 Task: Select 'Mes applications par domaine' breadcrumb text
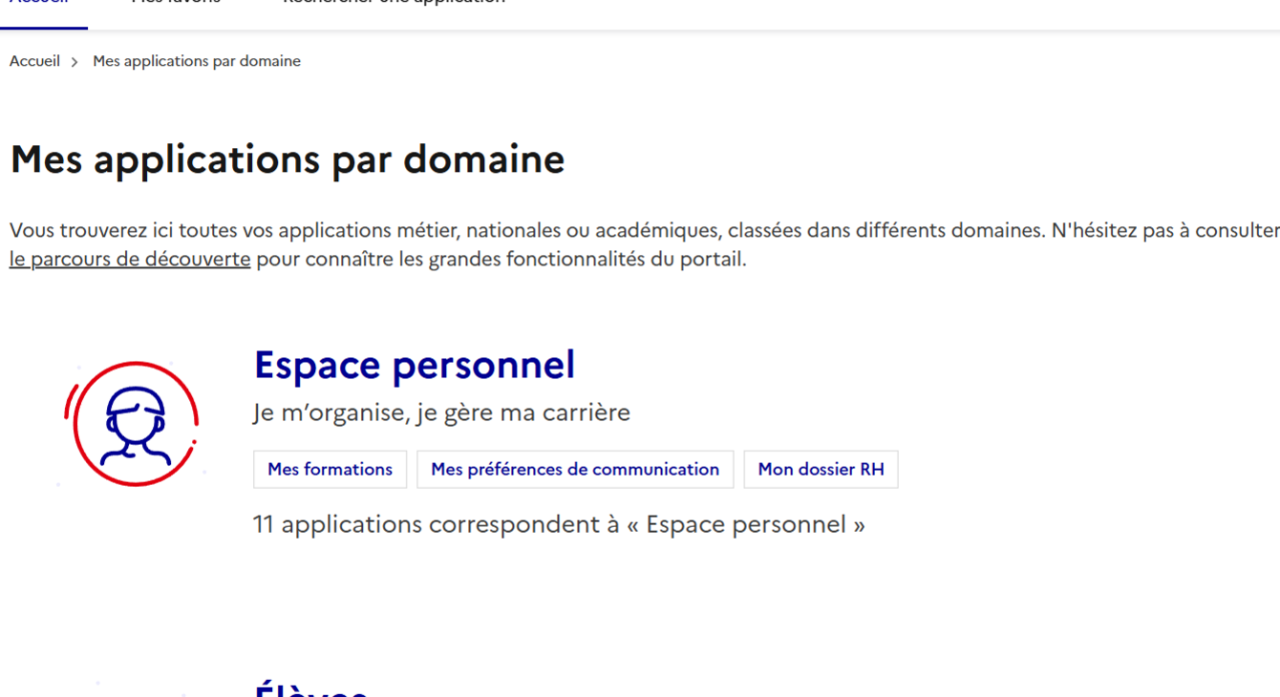tap(197, 61)
